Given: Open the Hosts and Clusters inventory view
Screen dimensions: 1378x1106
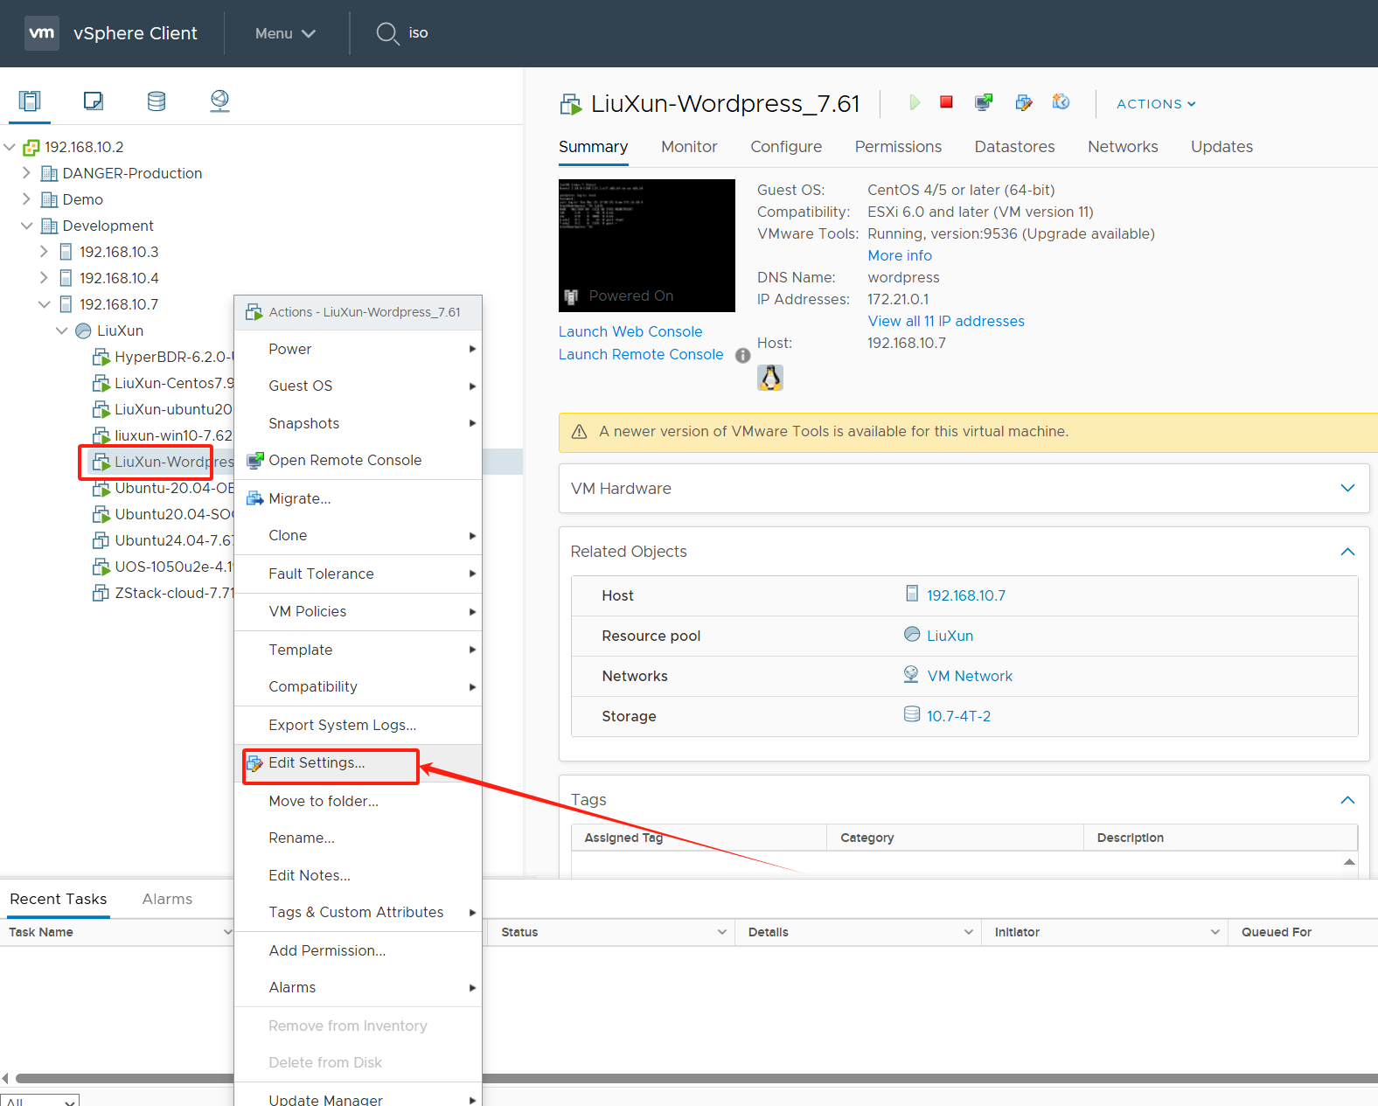Looking at the screenshot, I should coord(30,101).
